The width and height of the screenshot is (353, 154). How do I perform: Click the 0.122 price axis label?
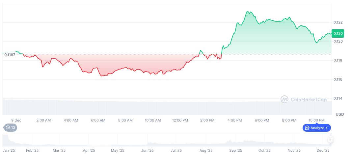click(x=338, y=22)
